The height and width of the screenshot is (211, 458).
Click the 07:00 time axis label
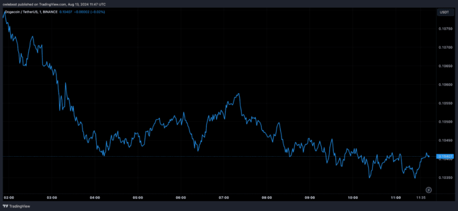pyautogui.click(x=224, y=198)
